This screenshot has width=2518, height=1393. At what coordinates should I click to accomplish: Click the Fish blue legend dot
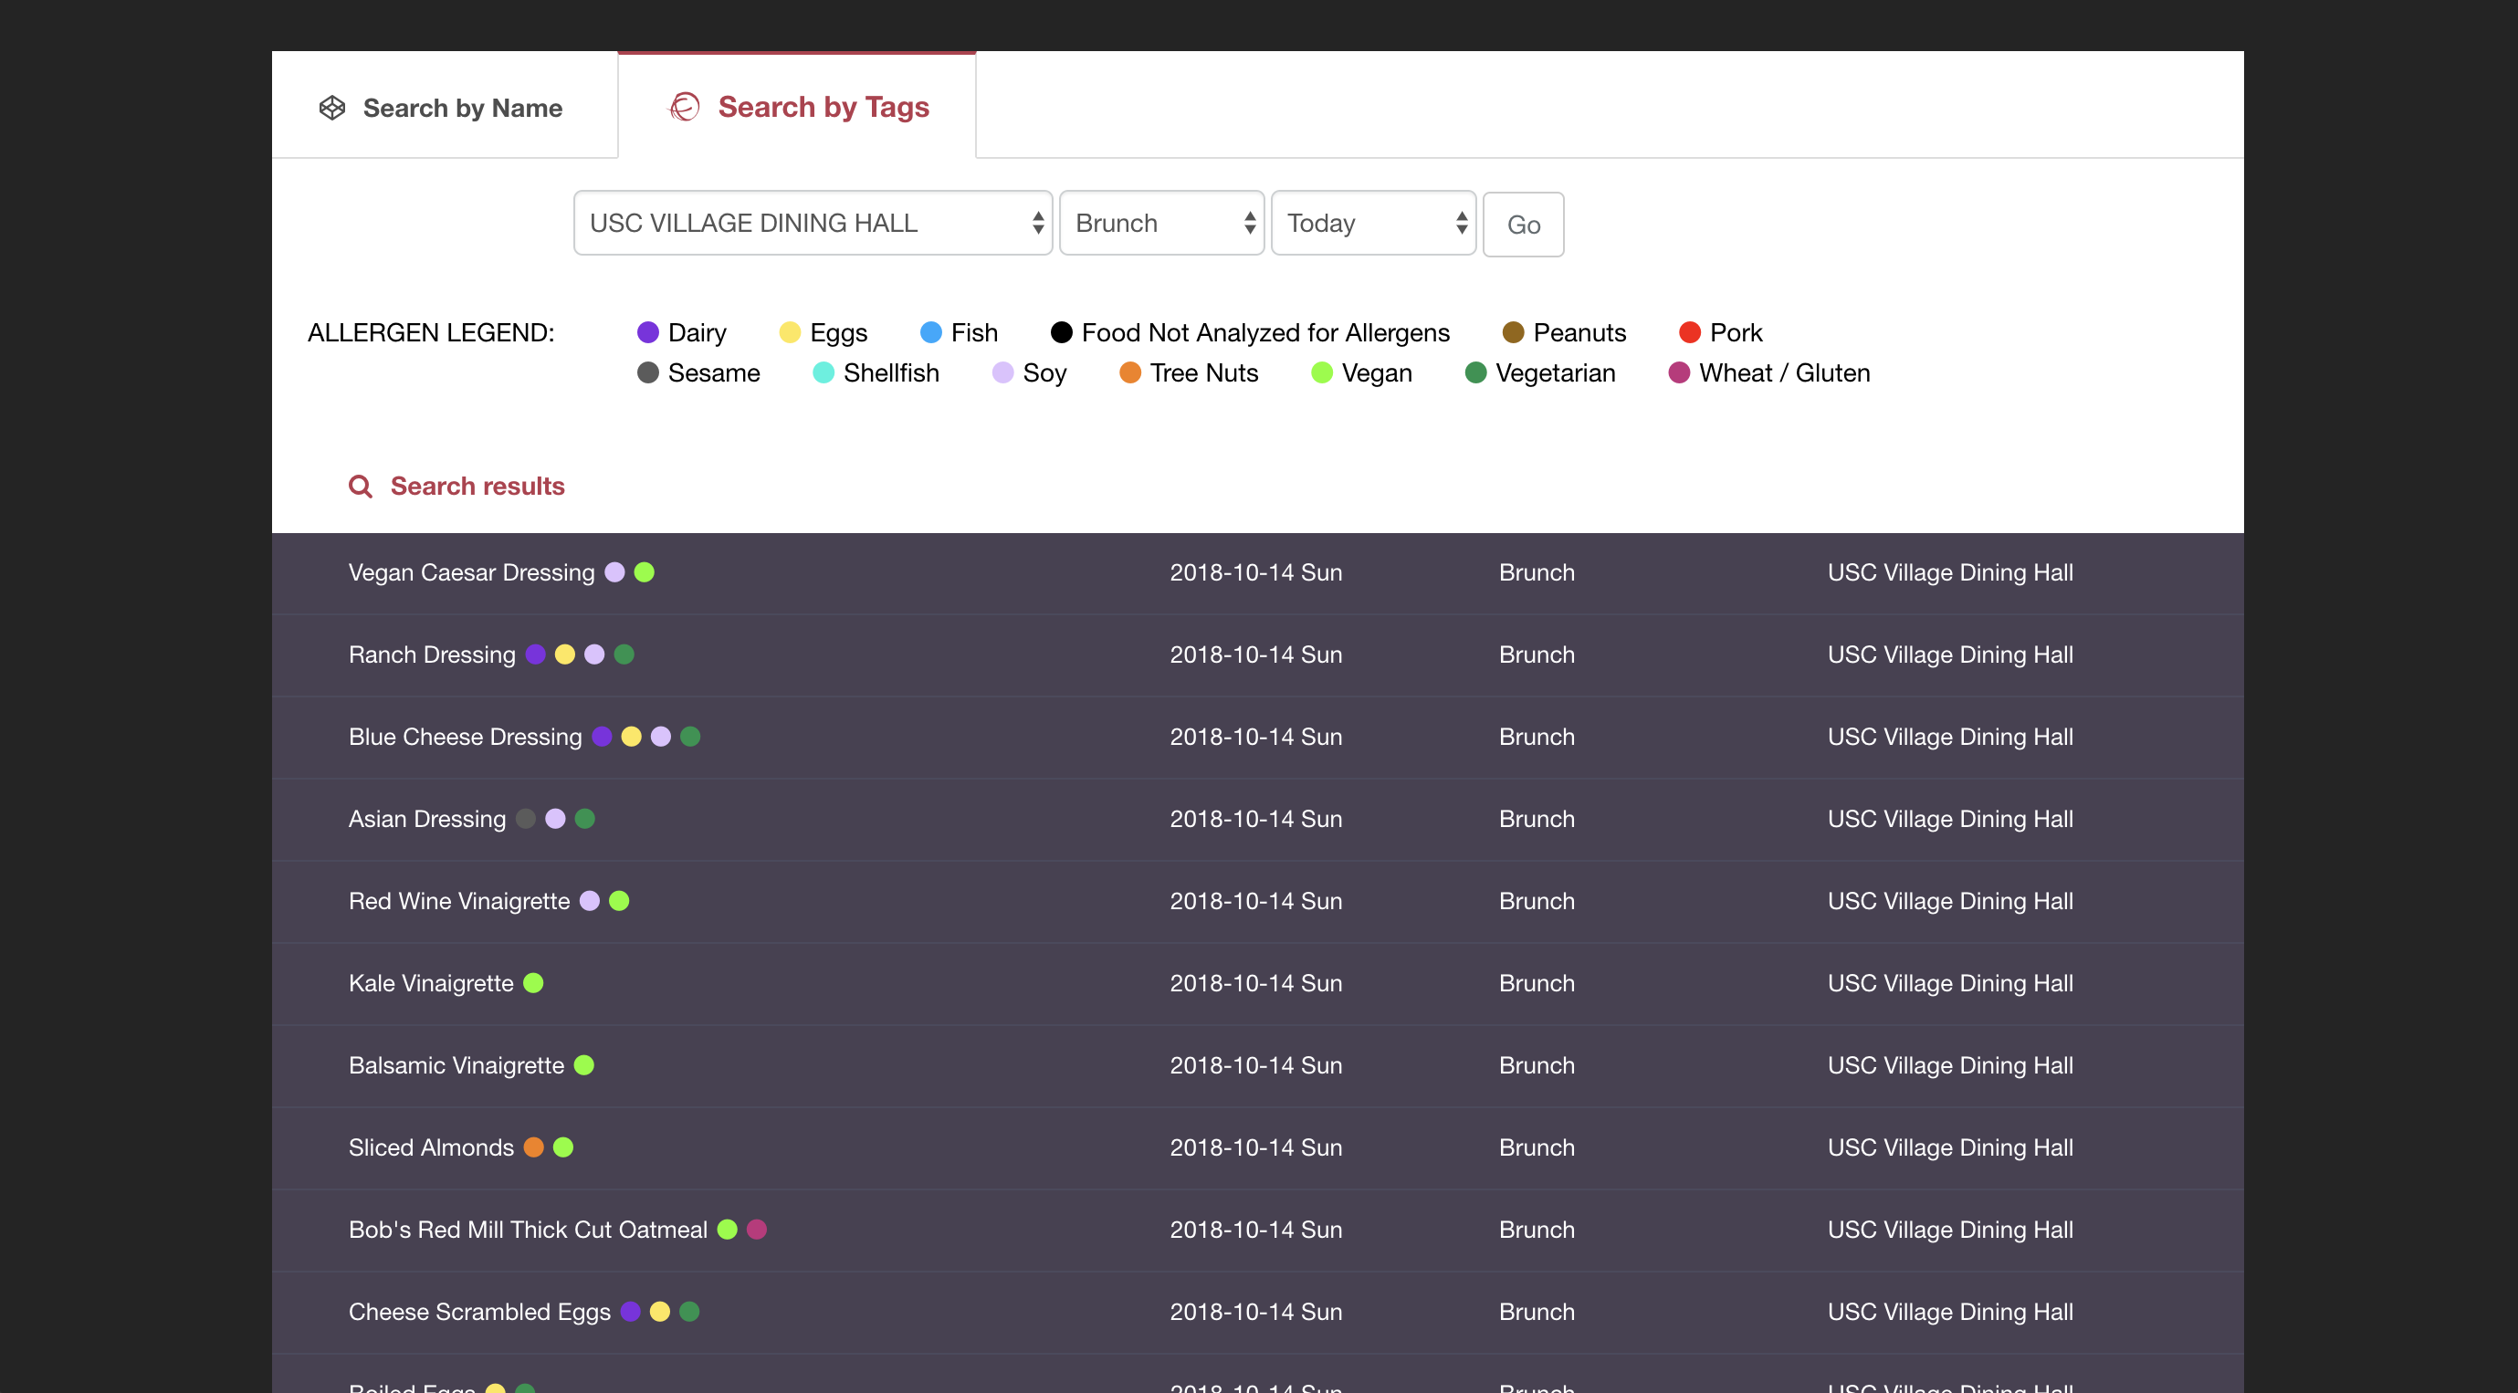(930, 332)
